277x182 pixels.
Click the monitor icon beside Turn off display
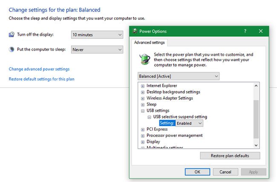click(12, 34)
